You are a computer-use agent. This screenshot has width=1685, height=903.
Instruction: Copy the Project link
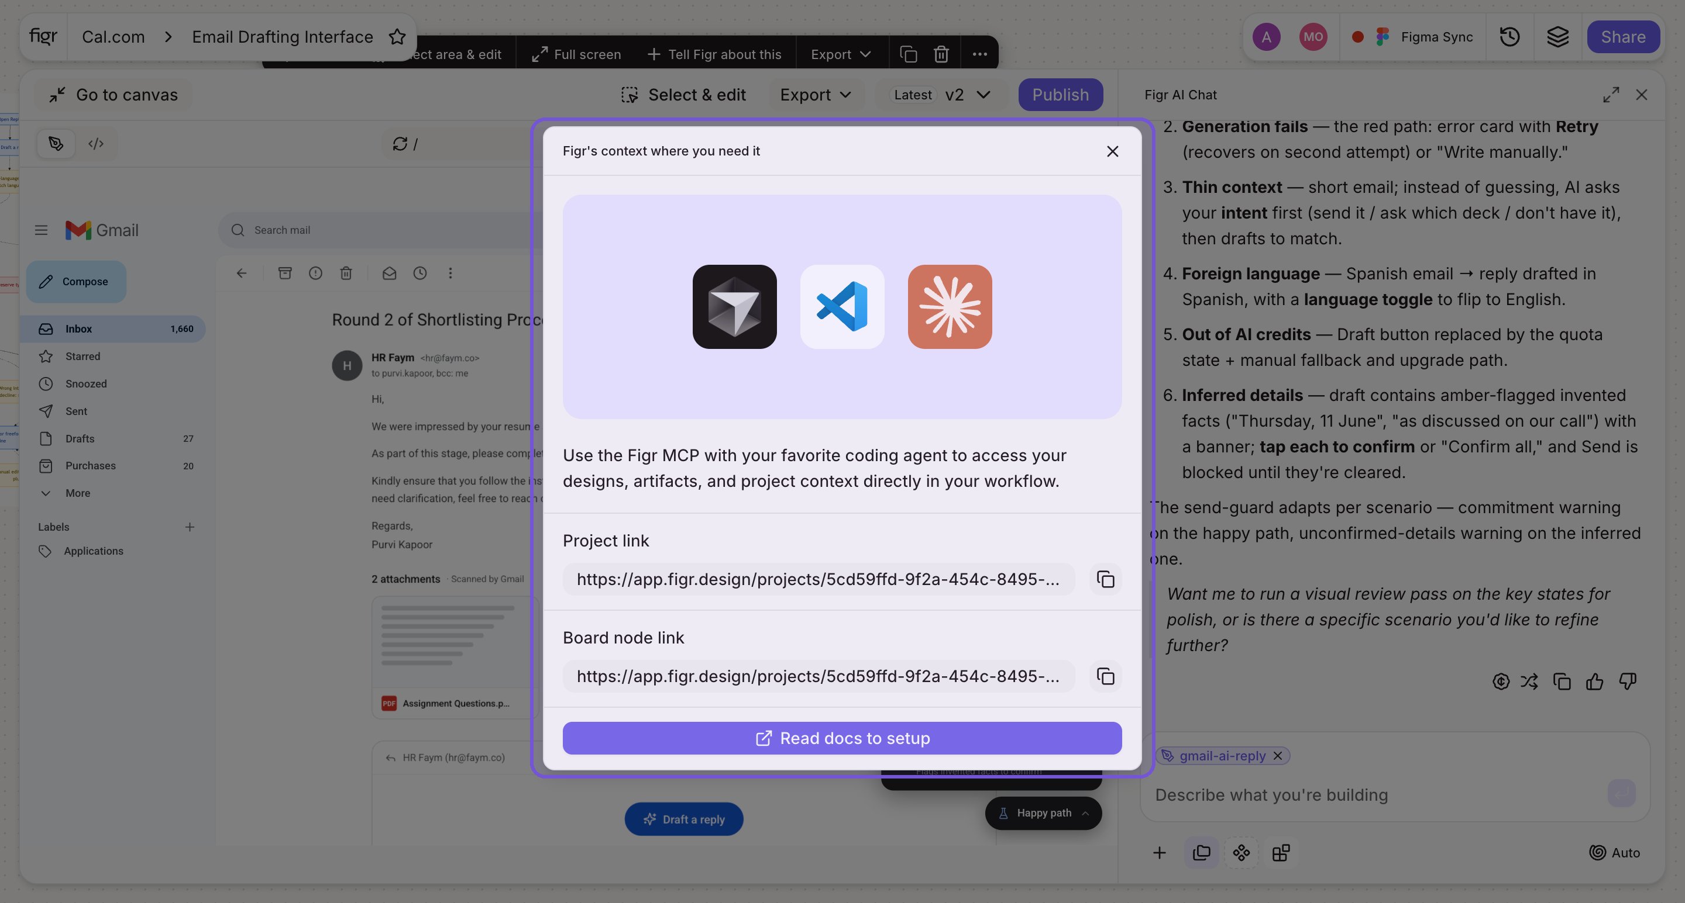(x=1105, y=579)
